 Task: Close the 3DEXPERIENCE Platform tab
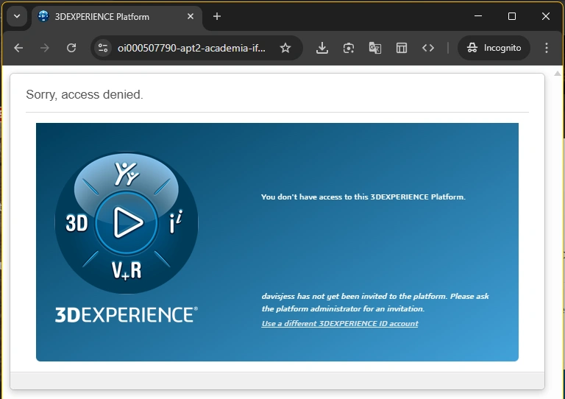pos(191,17)
